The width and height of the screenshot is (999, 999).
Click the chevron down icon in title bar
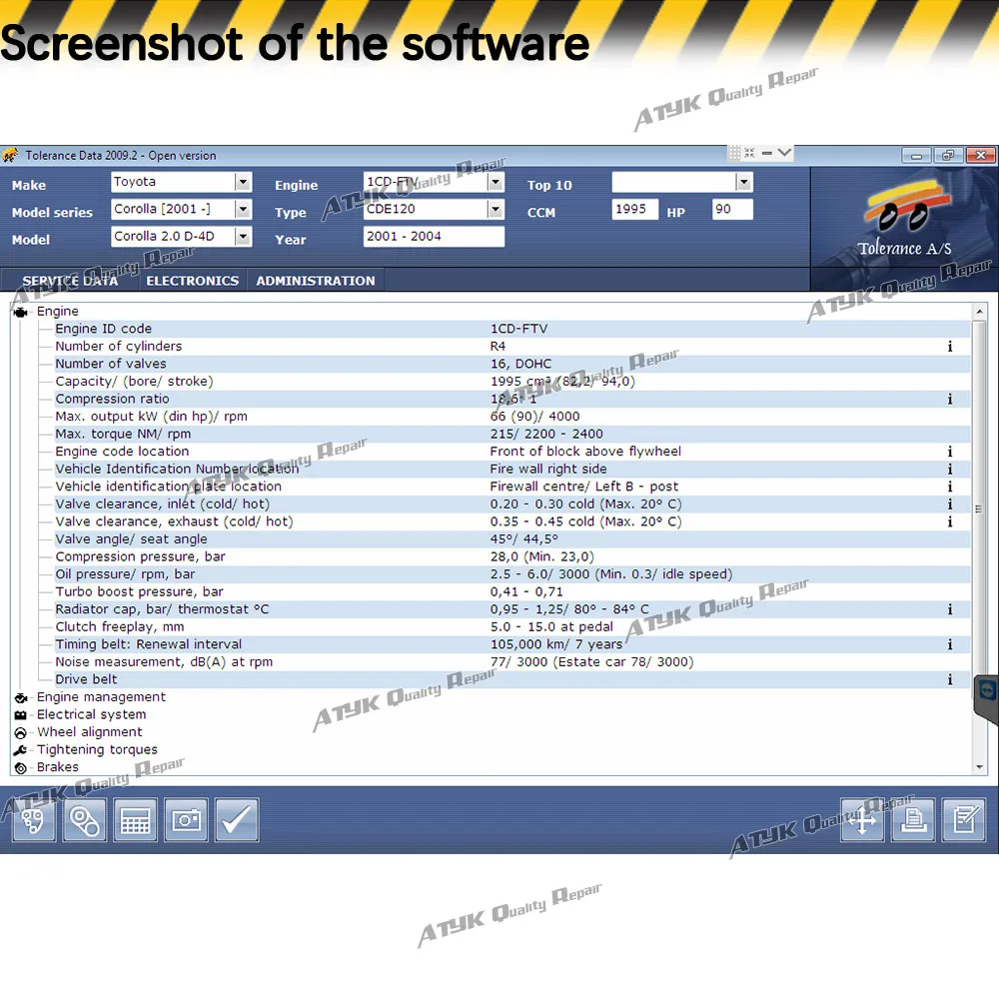pos(784,153)
